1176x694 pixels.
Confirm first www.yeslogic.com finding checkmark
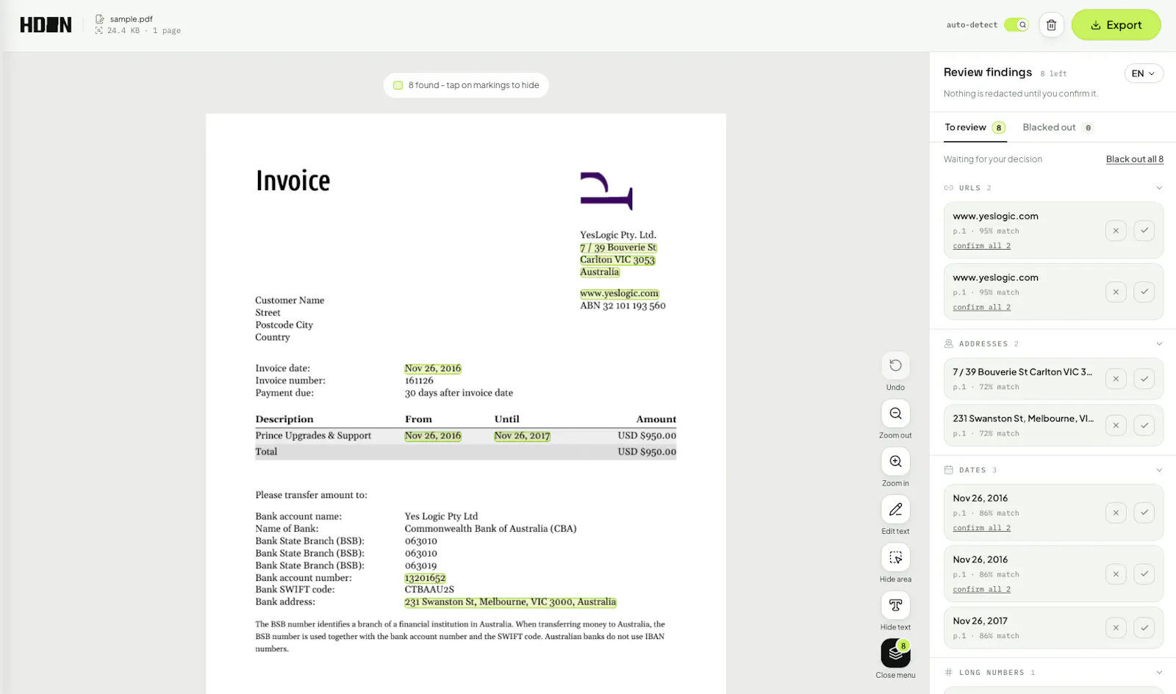click(x=1144, y=231)
